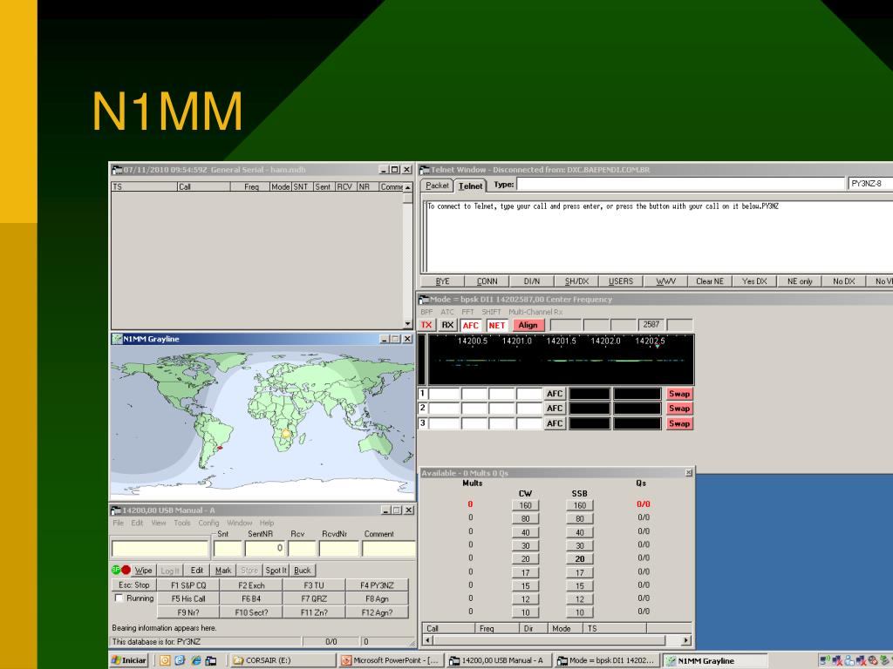Click Swap for receive channel 1

tap(679, 394)
